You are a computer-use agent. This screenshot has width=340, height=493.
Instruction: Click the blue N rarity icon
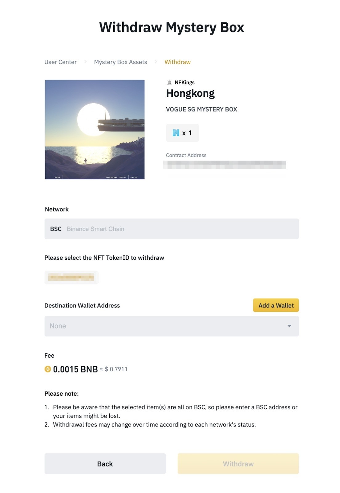tap(176, 133)
